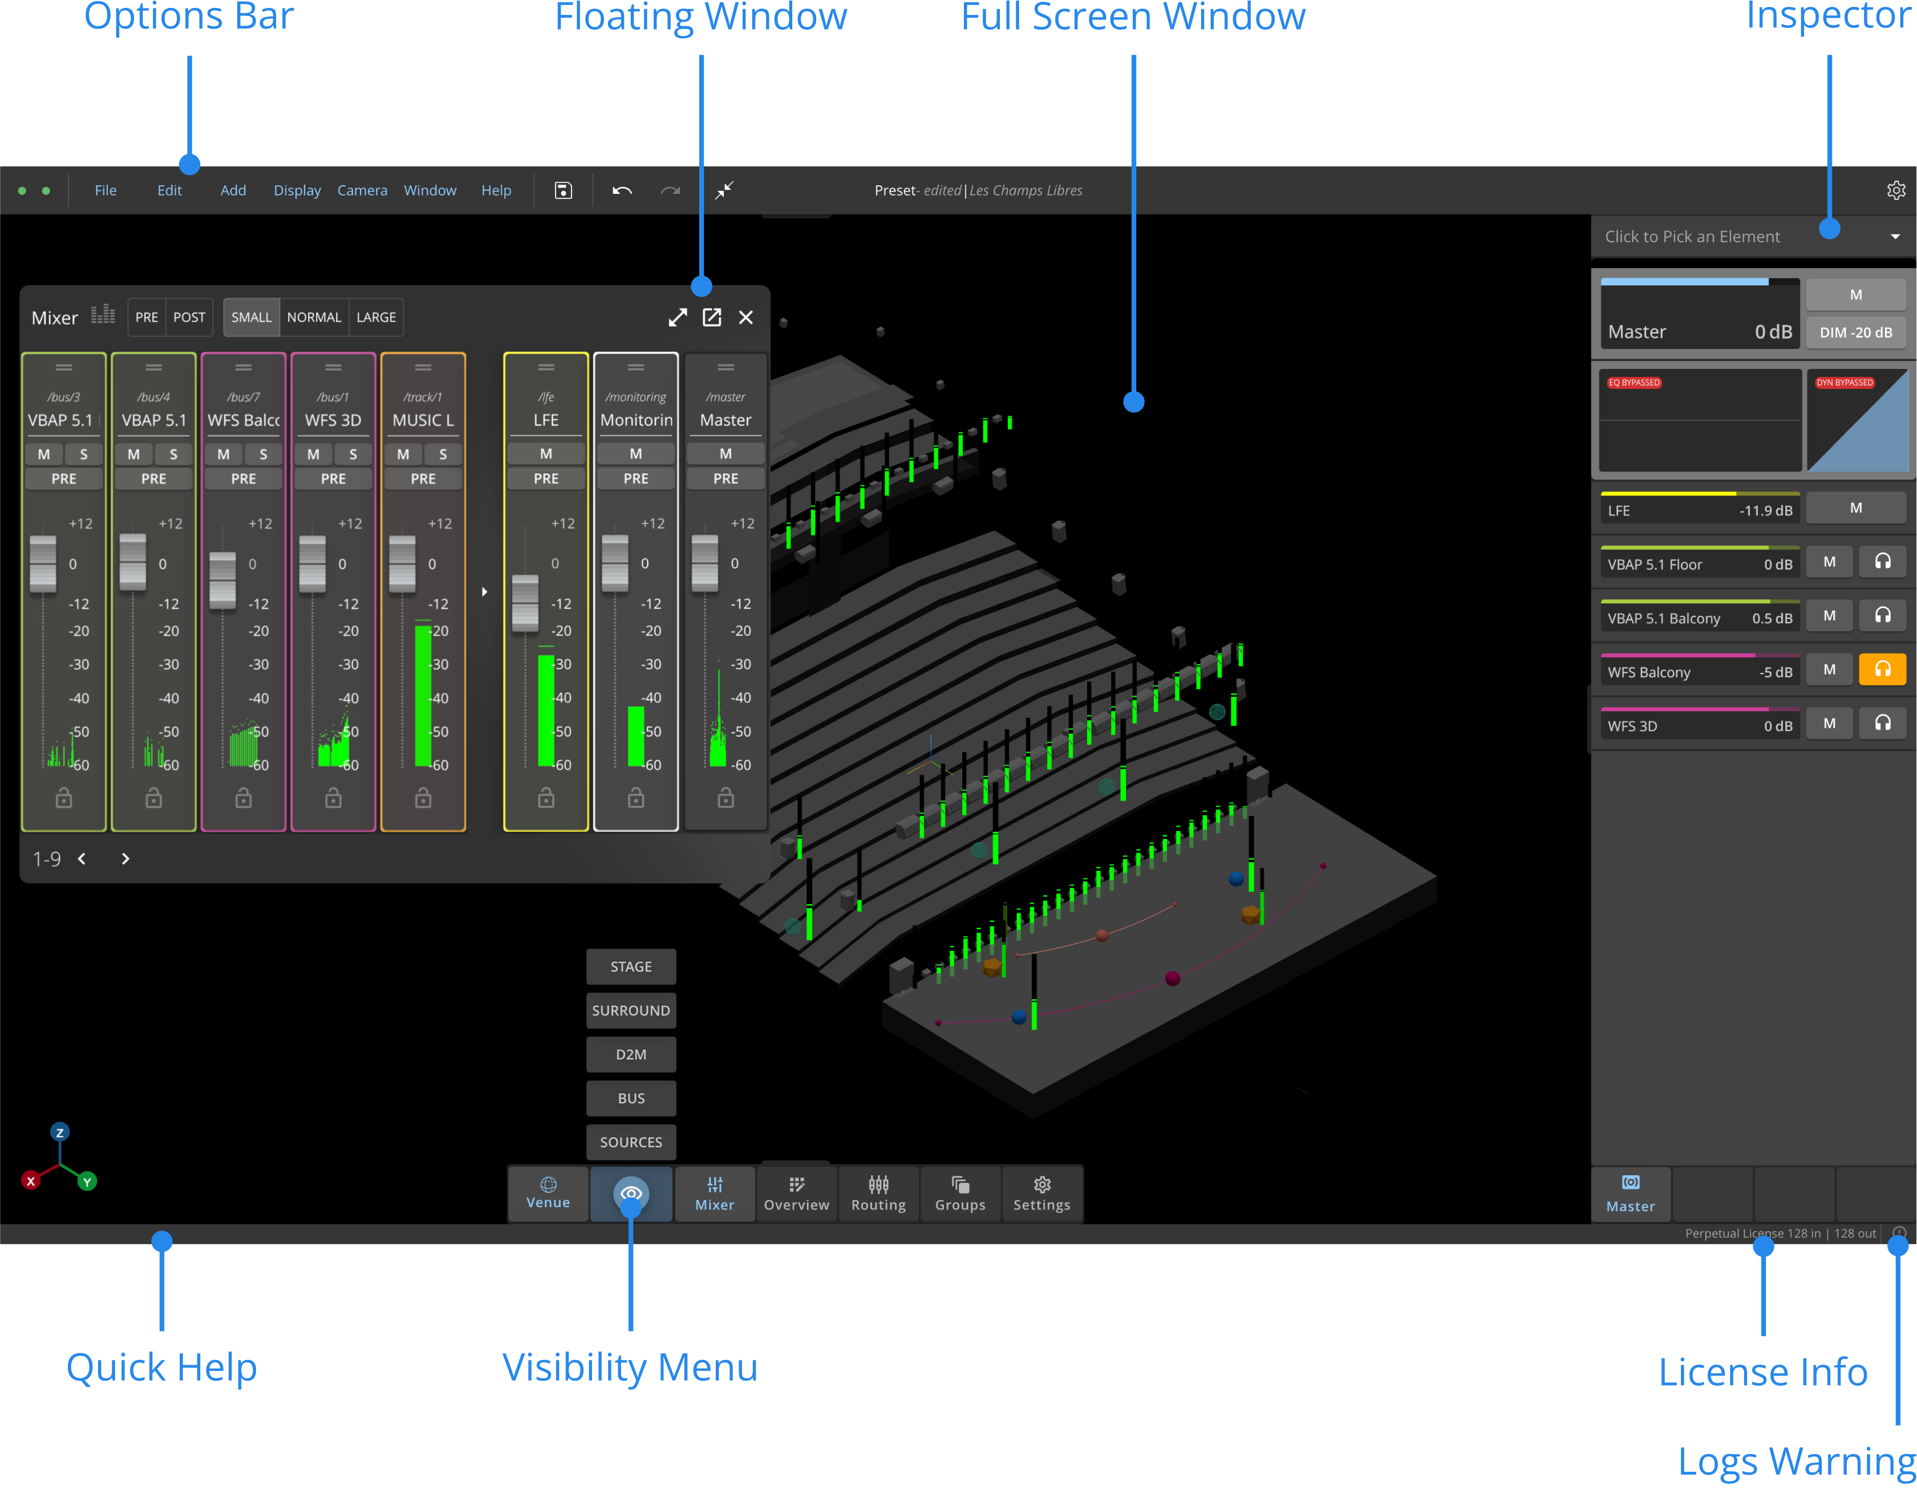
Task: Expand the Mixer window to full screen
Action: pos(676,318)
